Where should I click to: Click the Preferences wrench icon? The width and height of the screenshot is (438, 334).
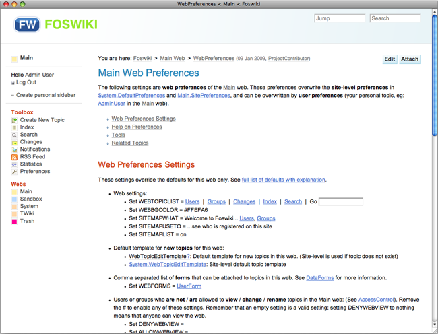[14, 172]
